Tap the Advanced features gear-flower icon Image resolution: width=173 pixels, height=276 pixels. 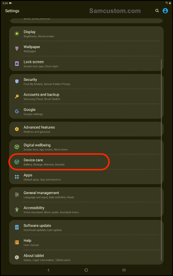[17, 129]
